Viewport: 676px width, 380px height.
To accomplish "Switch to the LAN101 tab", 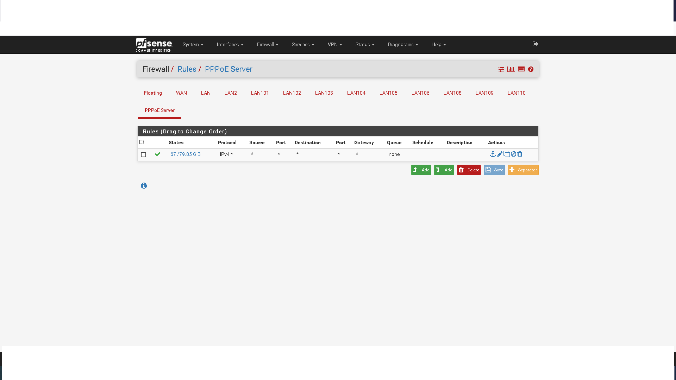I will click(x=260, y=93).
